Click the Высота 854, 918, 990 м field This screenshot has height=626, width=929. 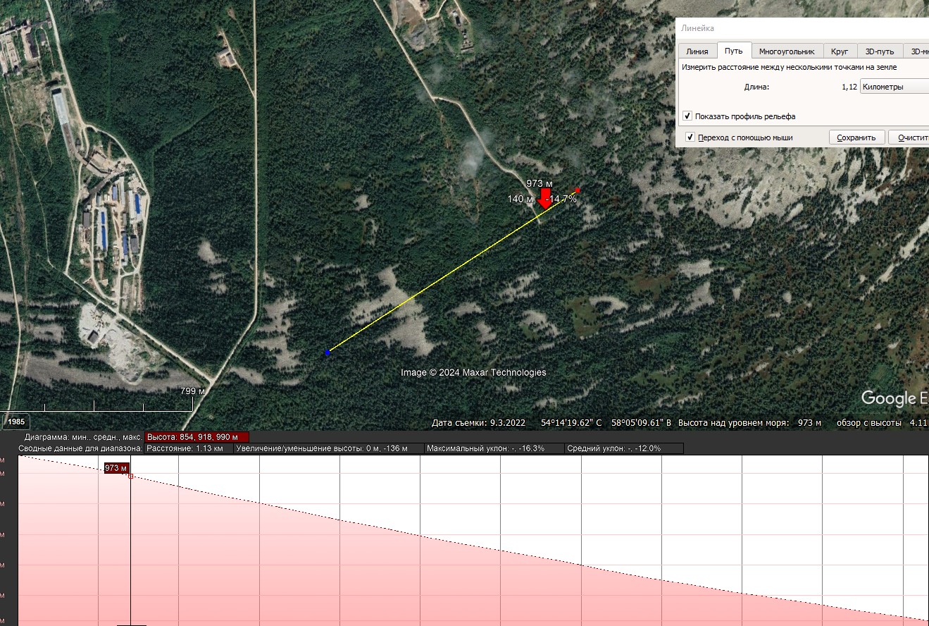click(197, 437)
